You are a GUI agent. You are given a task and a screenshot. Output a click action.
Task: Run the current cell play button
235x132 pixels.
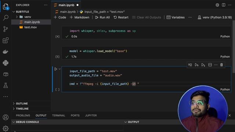(x=56, y=69)
